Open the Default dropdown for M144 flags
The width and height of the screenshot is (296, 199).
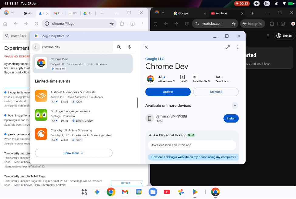pyautogui.click(x=127, y=183)
